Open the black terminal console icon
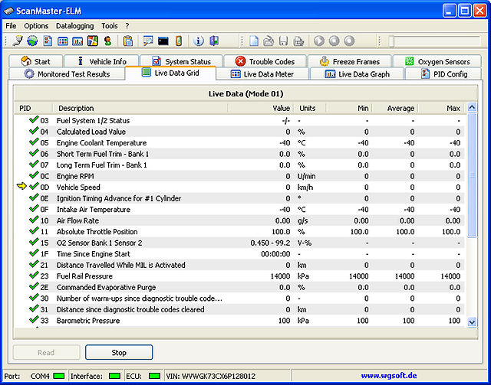Screen dimensions: 491x385 163,41
